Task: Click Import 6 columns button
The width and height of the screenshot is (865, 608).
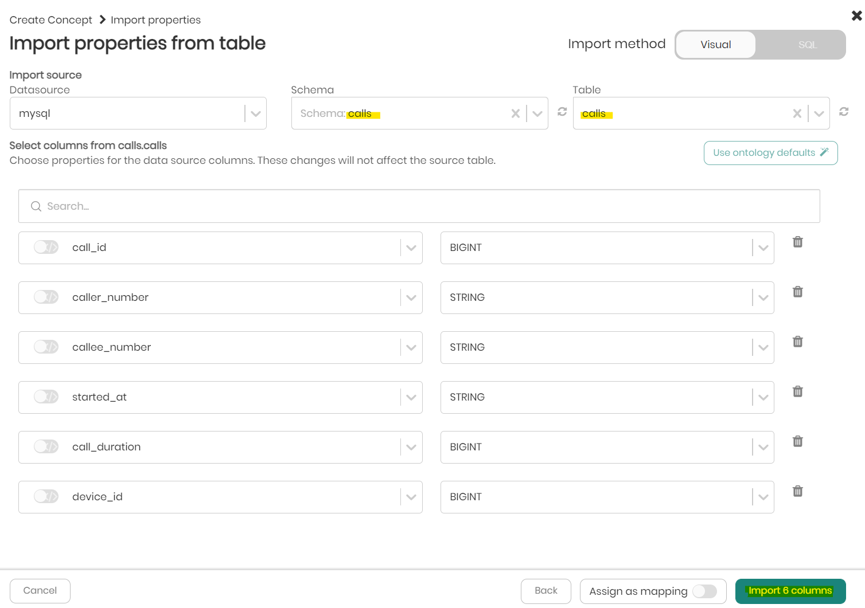Action: (790, 591)
